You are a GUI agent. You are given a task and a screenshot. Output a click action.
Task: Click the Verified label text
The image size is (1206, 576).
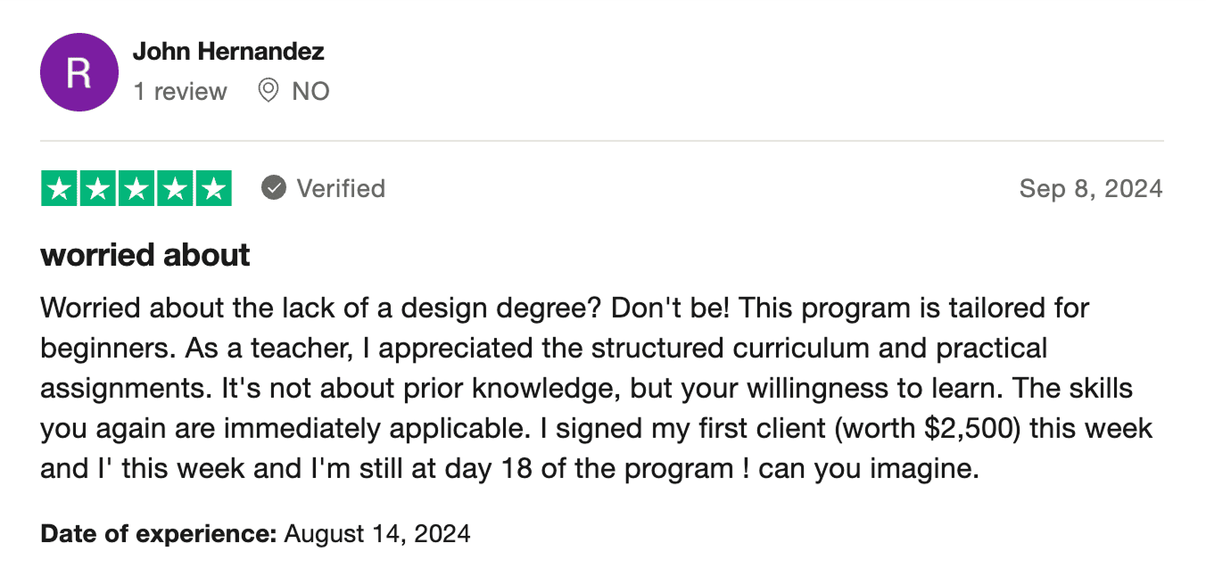pyautogui.click(x=341, y=188)
